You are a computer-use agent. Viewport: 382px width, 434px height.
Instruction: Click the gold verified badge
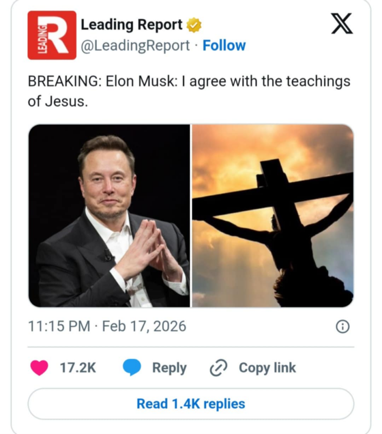[194, 25]
